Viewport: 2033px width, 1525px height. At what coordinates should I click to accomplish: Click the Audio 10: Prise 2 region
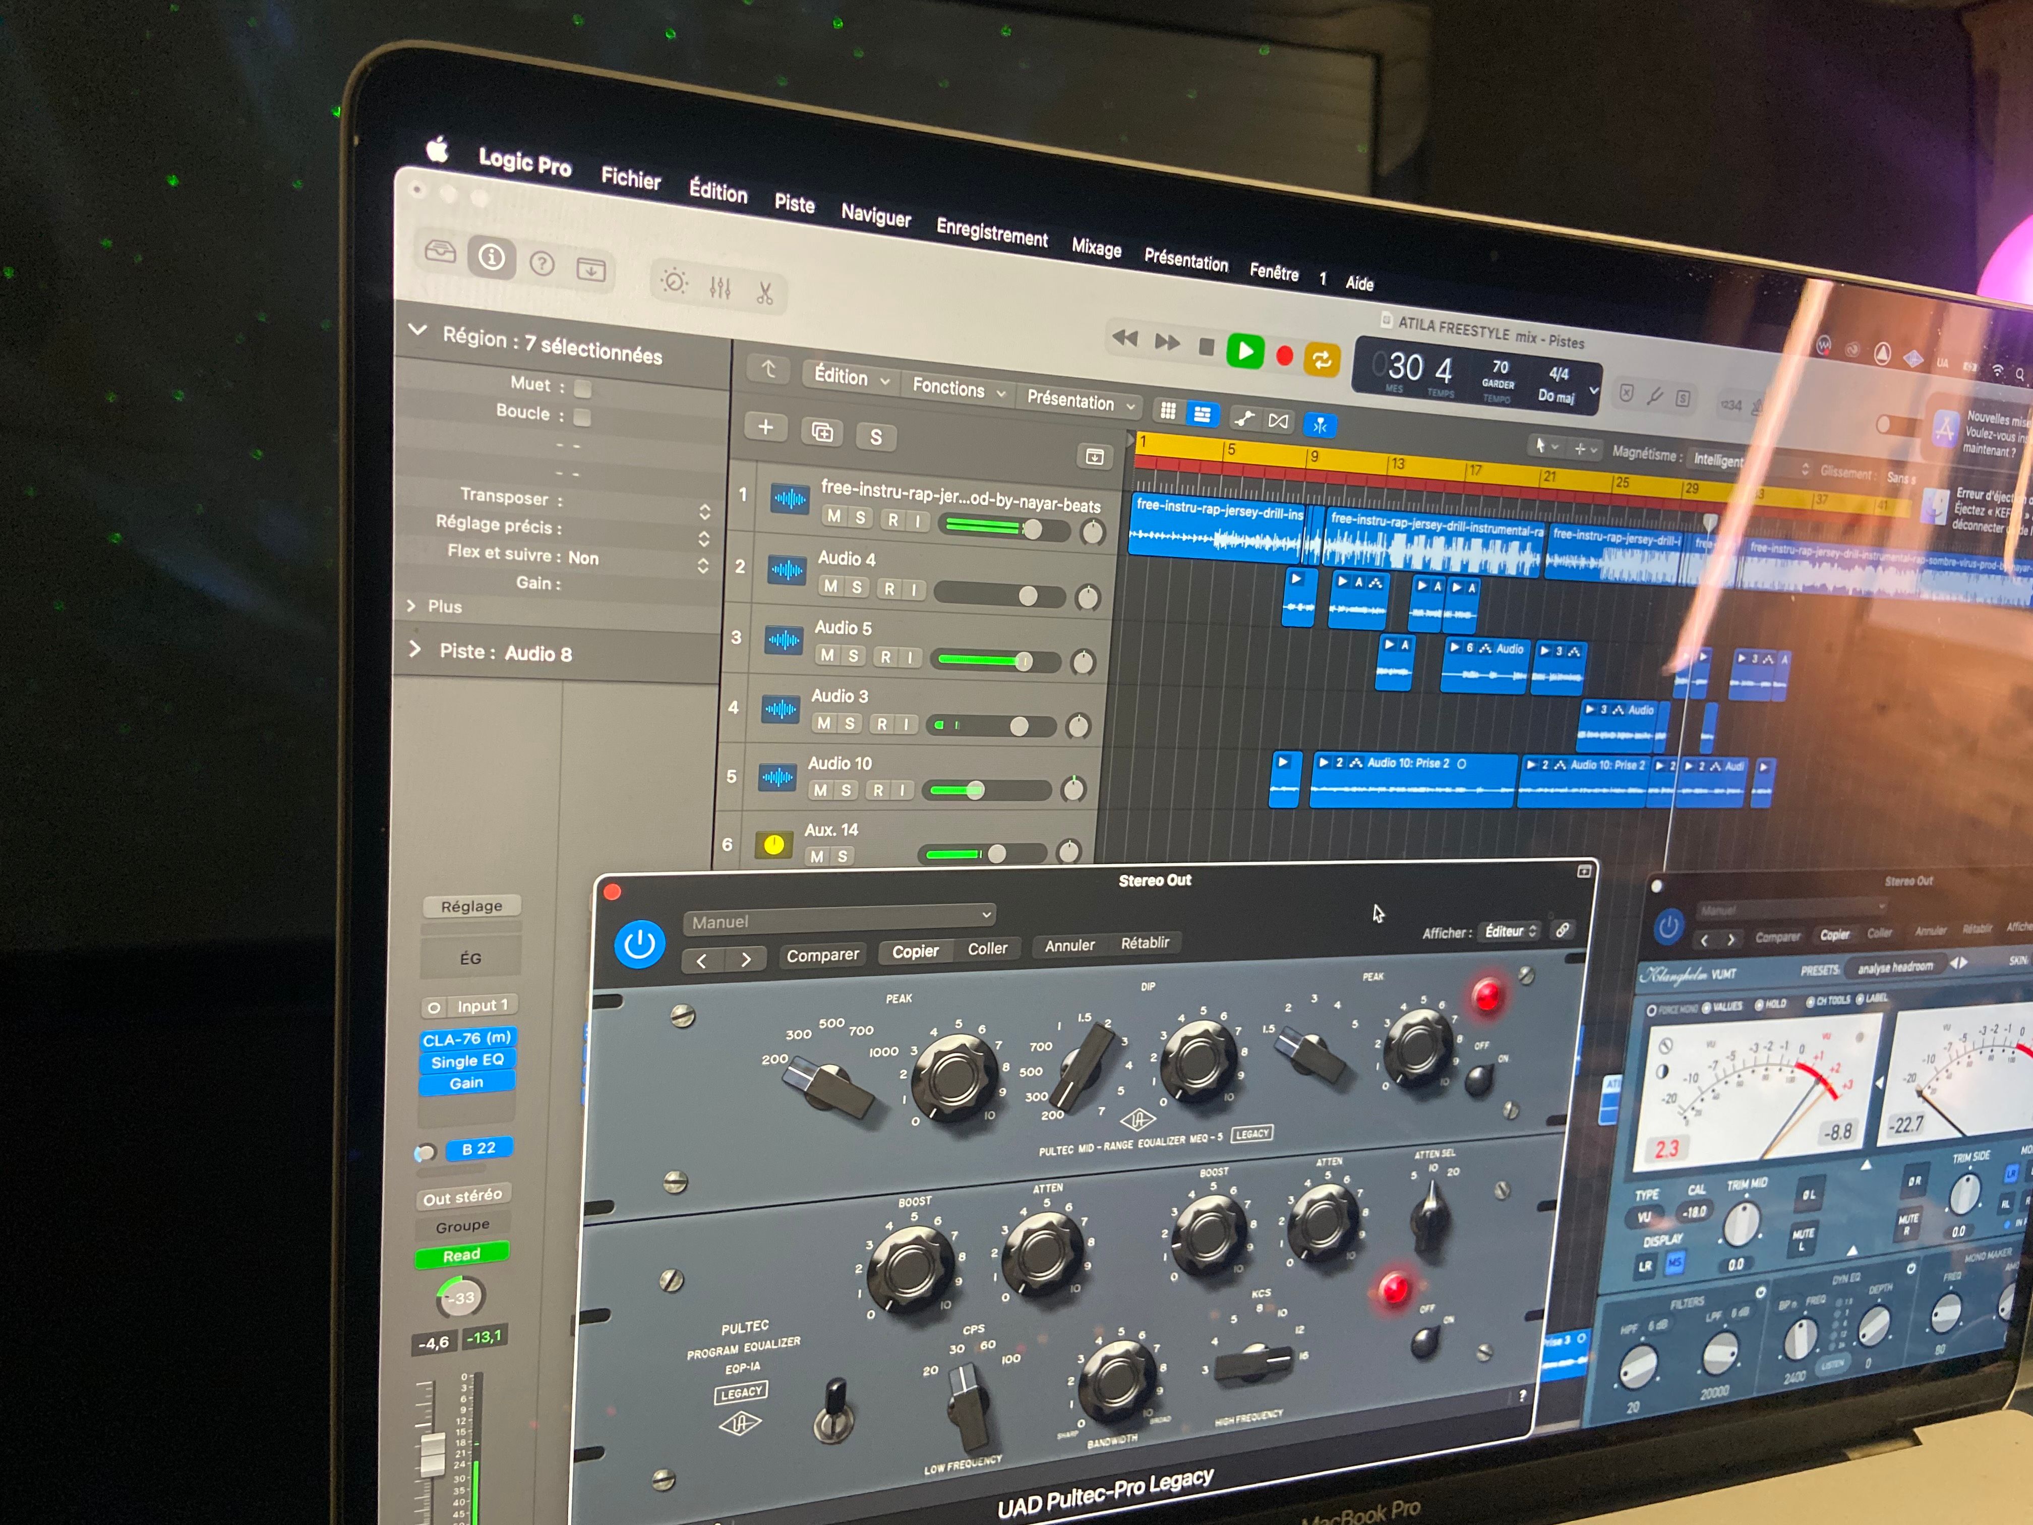1413,781
